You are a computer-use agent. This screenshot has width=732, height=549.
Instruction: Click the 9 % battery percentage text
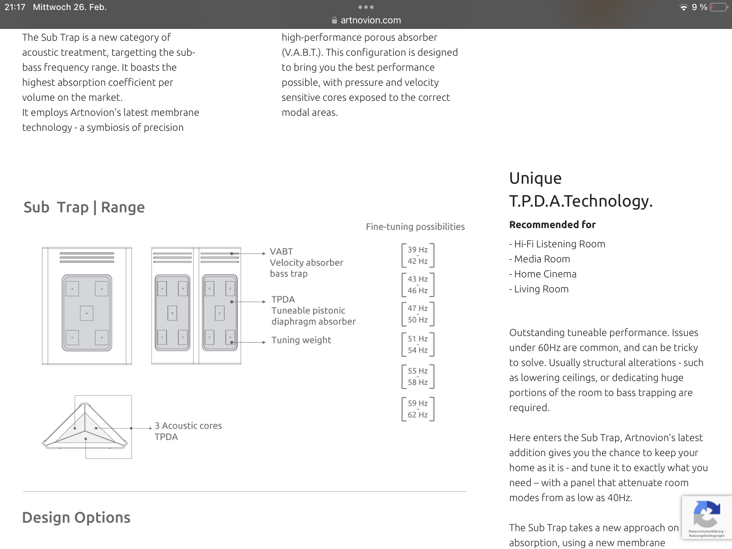[x=699, y=7]
